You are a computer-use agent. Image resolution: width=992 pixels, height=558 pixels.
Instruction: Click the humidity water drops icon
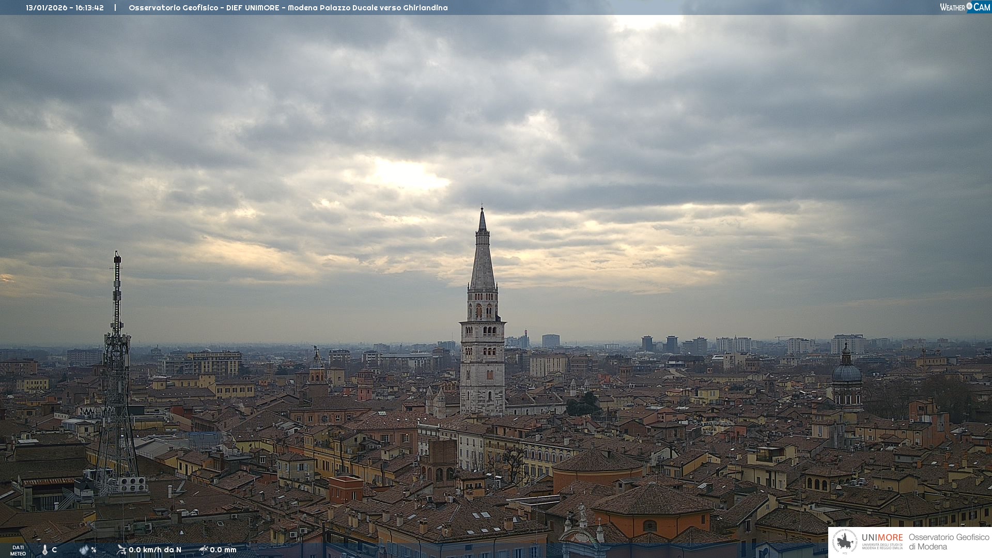[84, 550]
